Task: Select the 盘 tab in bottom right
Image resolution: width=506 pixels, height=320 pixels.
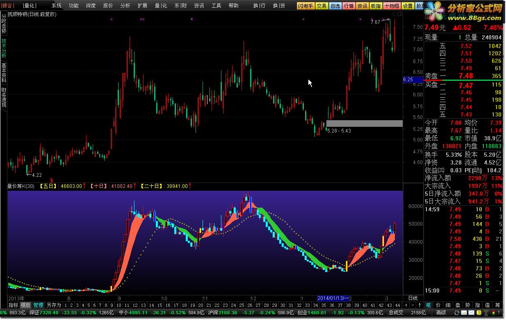Action: click(458, 305)
